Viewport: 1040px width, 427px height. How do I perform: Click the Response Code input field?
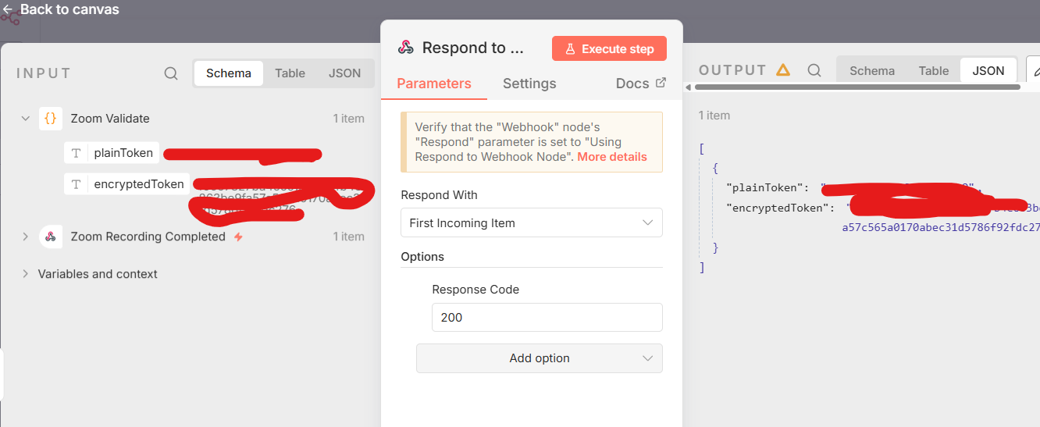[547, 318]
